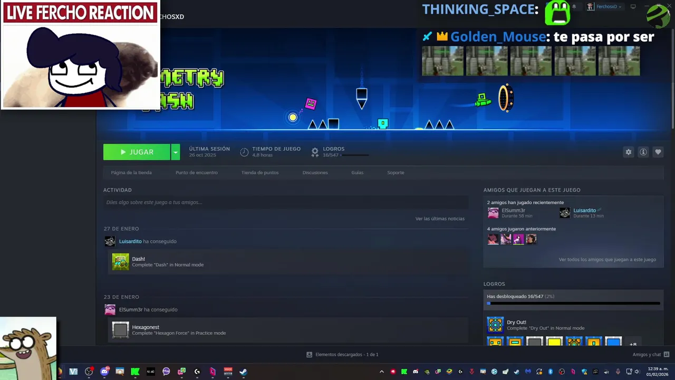Open the Soporte tab

pyautogui.click(x=396, y=173)
